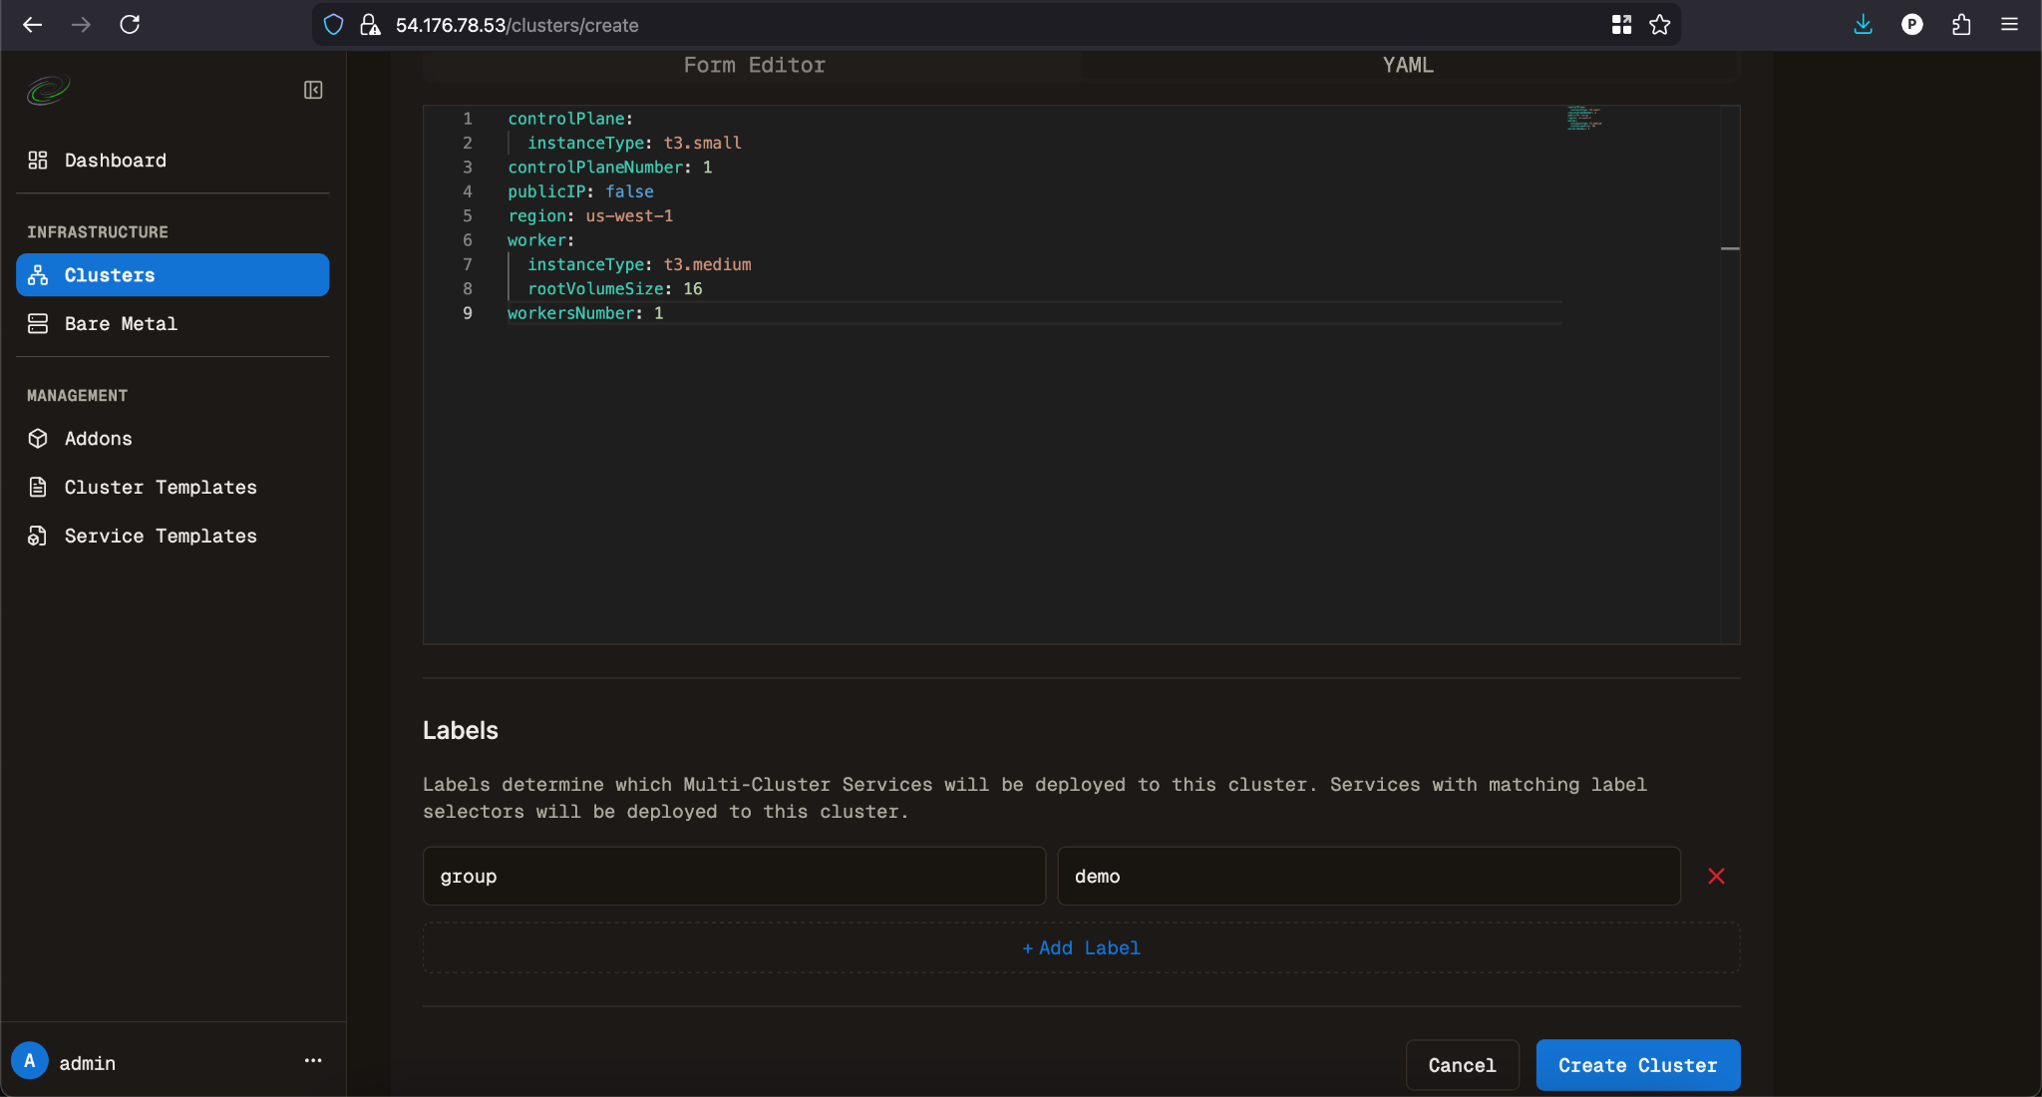Edit the label key field 'group'
2042x1097 pixels.
734,876
